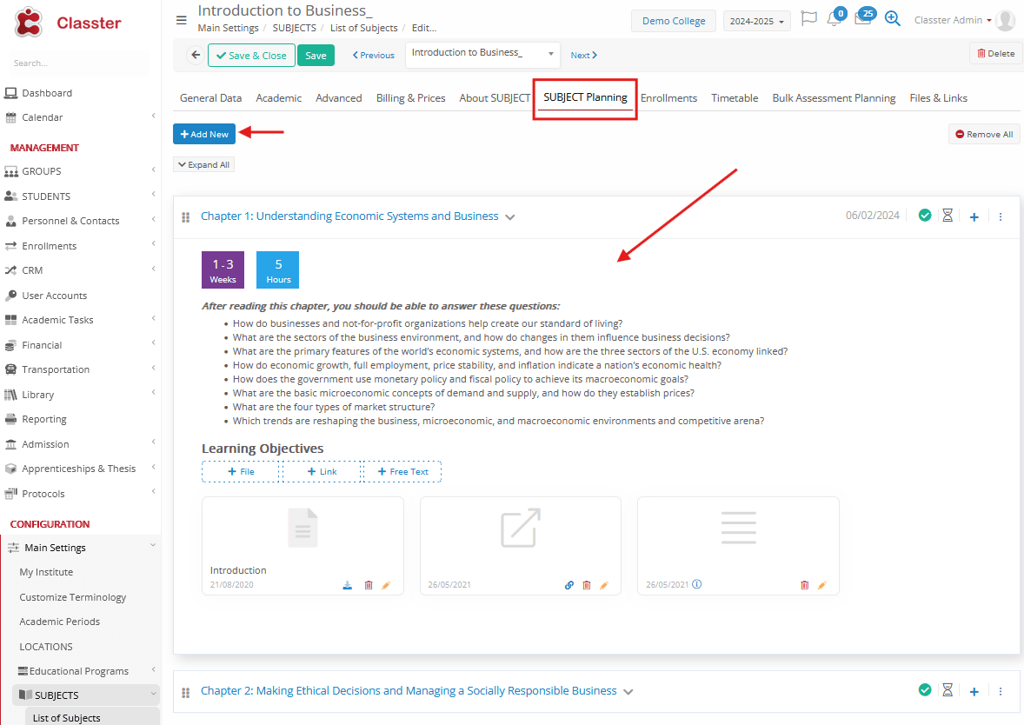Viewport: 1024px width, 725px height.
Task: Click Expand All button
Action: pyautogui.click(x=204, y=164)
